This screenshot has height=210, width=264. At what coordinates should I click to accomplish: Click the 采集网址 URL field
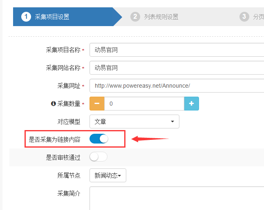[x=177, y=86]
